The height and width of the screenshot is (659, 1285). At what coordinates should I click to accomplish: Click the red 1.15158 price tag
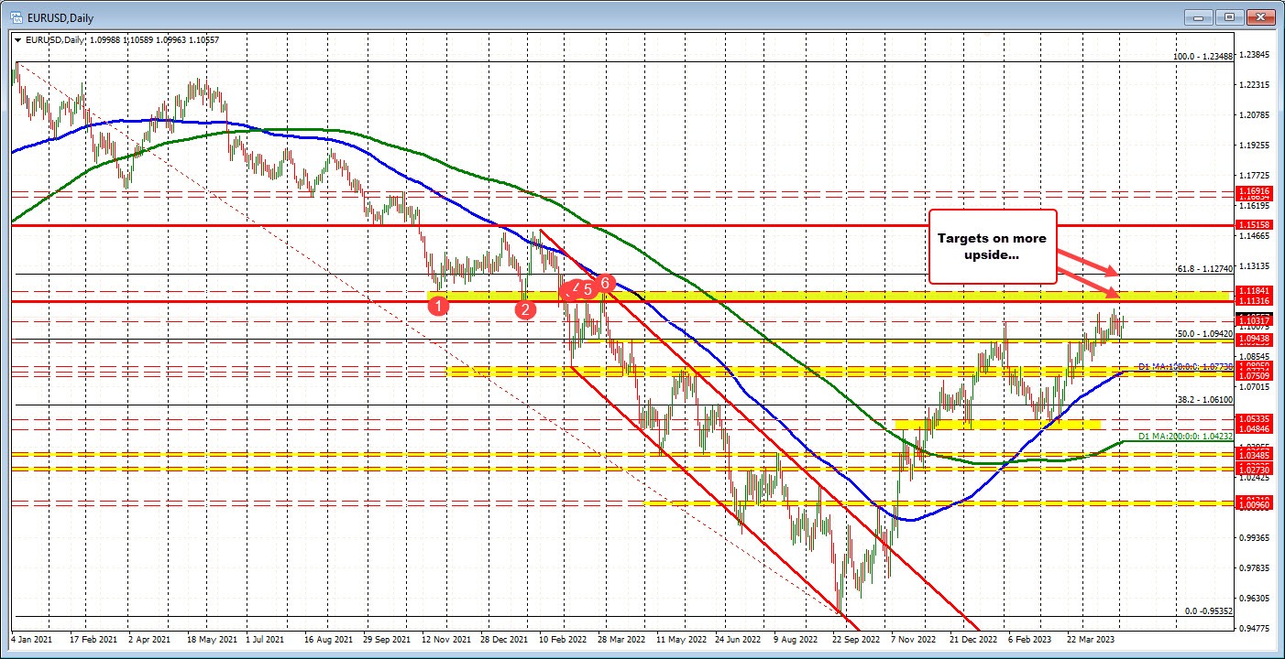click(x=1252, y=224)
